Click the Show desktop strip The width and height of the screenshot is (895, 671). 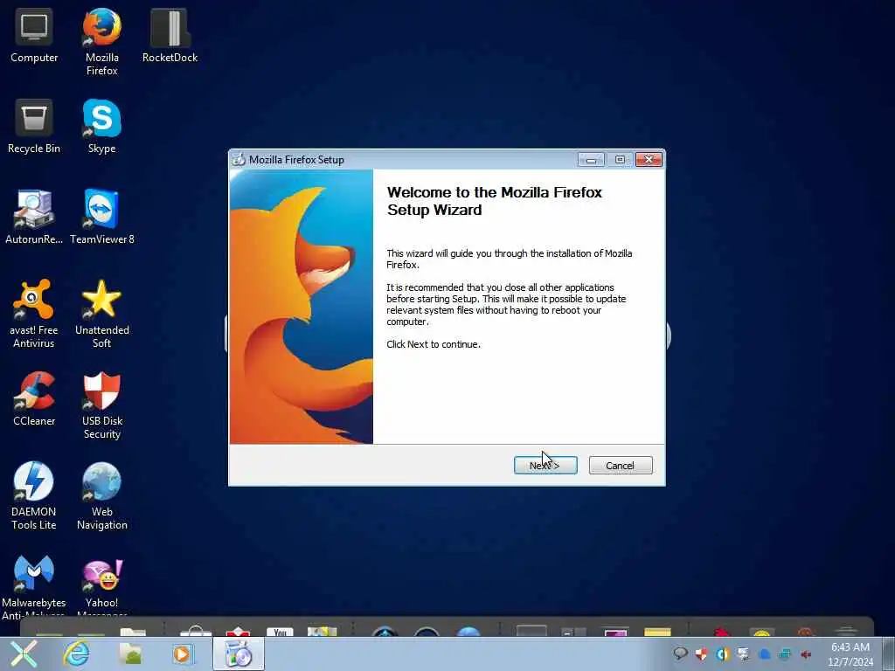[x=891, y=654]
